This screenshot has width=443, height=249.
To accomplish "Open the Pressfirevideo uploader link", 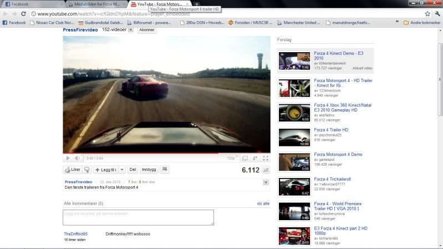I will [79, 182].
